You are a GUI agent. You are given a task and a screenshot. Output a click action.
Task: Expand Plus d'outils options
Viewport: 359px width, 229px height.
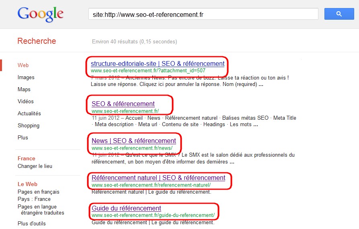pos(32,223)
